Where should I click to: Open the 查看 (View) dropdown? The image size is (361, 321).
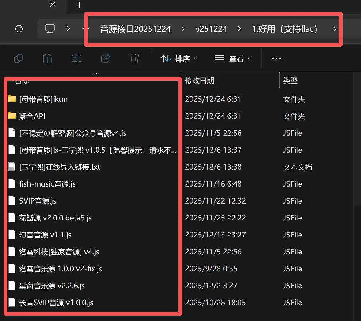pos(233,58)
